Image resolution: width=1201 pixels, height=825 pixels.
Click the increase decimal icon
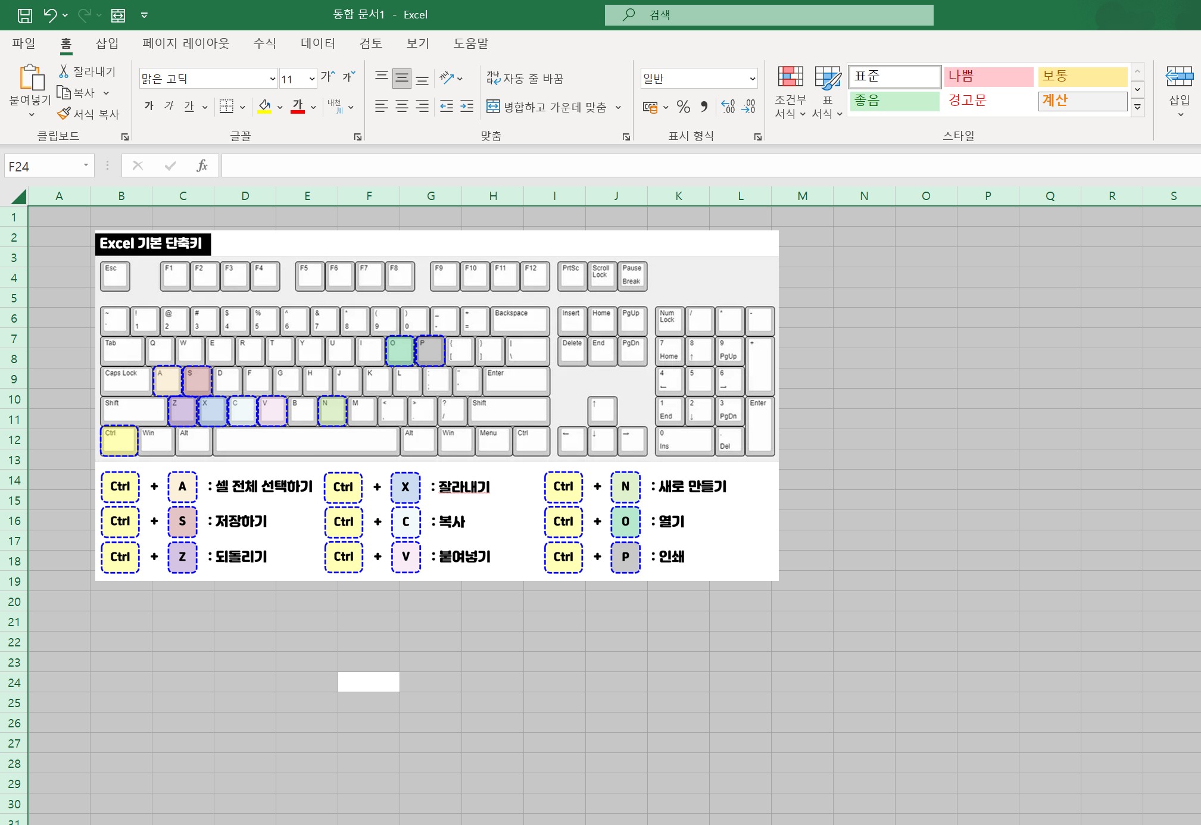coord(728,107)
